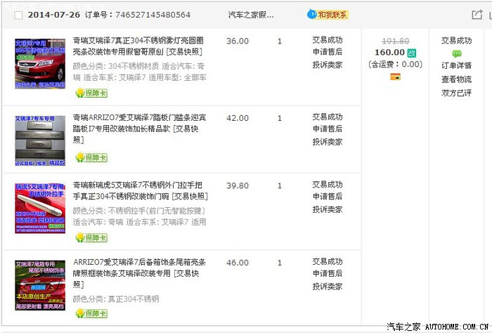Click the 和我联系 chat badge
Viewport: 492px width, 333px height.
(328, 14)
